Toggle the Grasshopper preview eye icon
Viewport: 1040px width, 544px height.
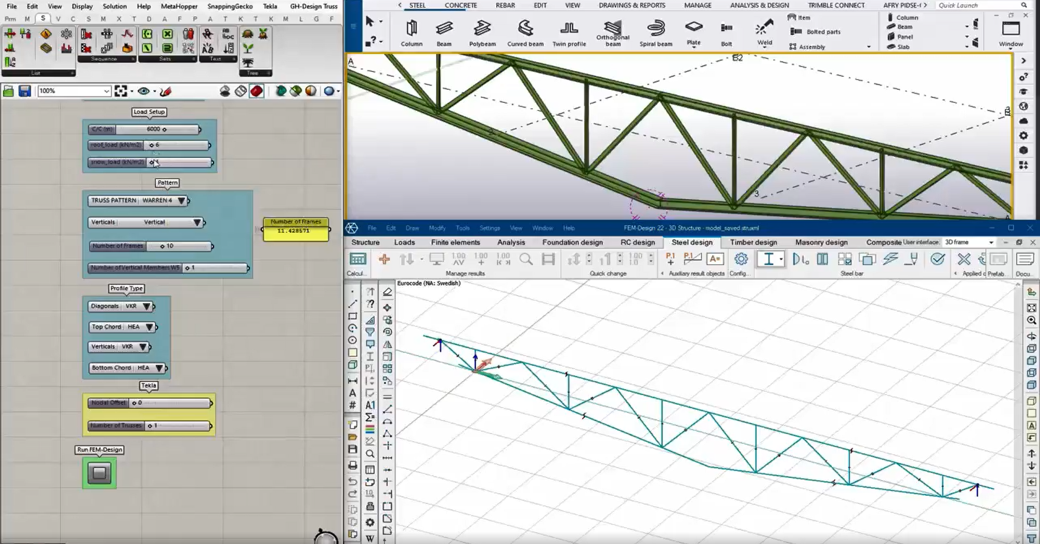pos(144,91)
